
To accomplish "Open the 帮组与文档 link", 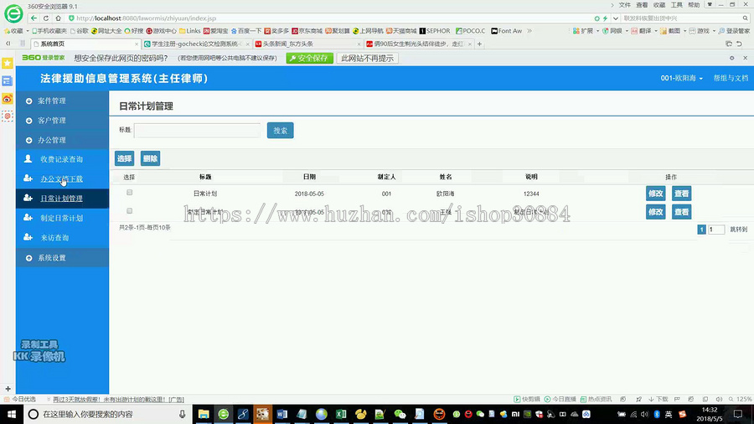I will 731,78.
